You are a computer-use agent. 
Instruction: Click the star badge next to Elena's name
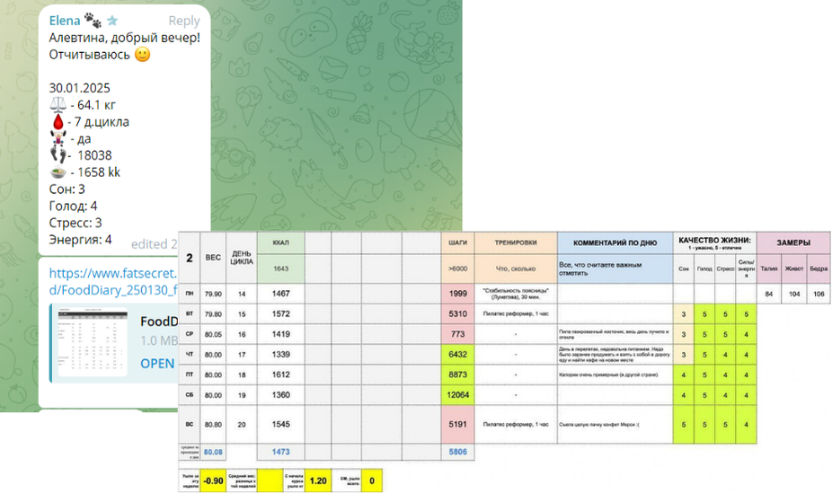point(112,20)
